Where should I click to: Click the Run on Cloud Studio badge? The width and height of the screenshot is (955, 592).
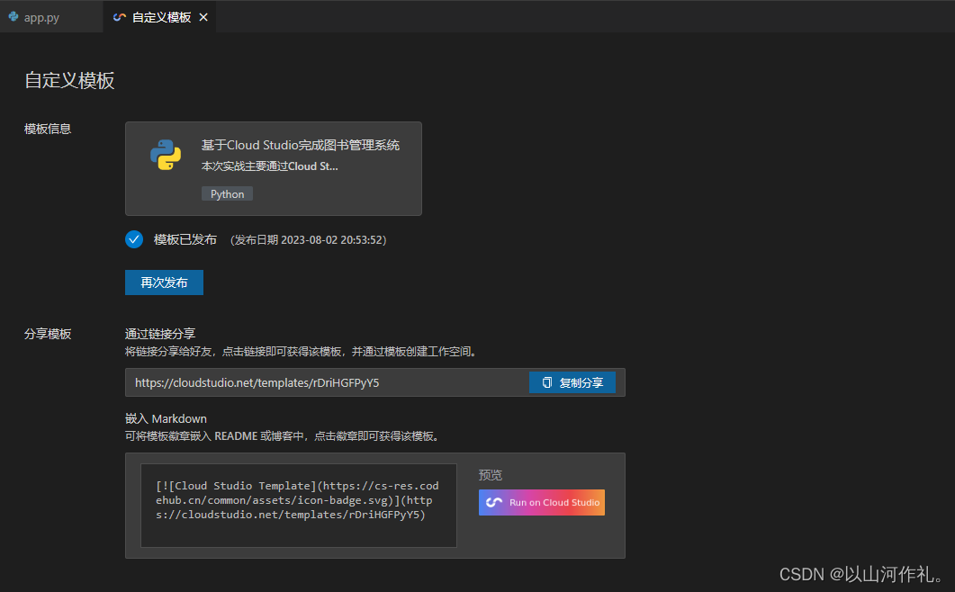click(x=542, y=502)
